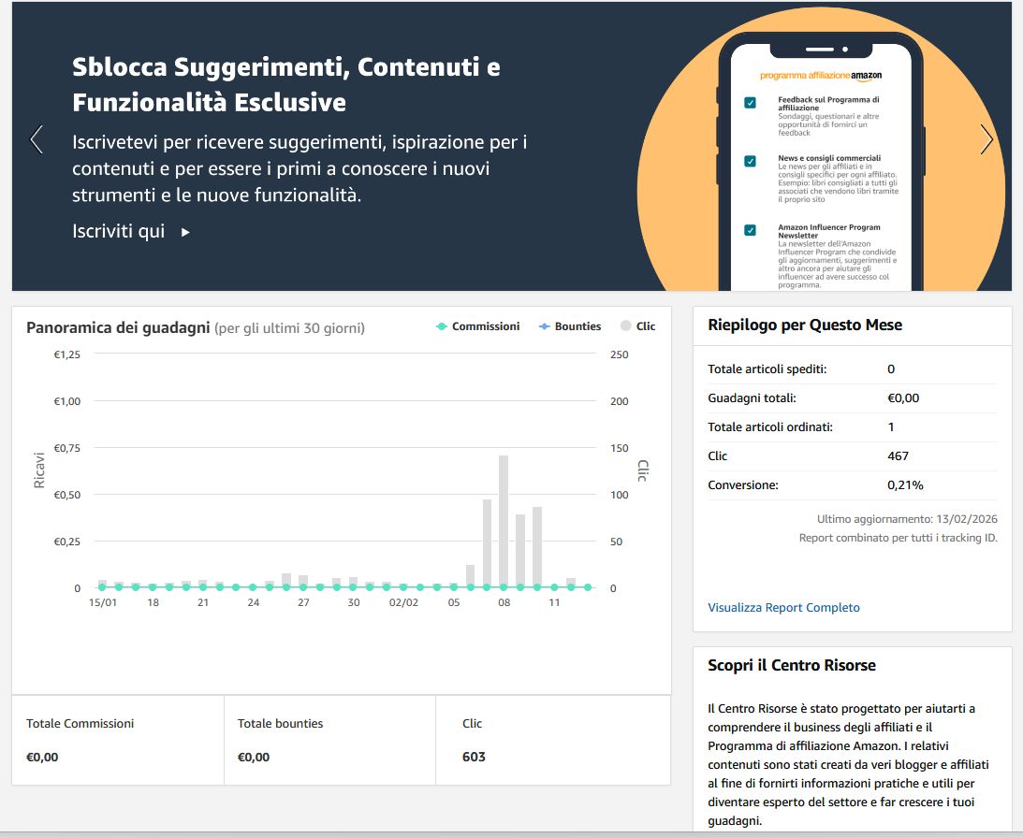
Task: Open Visualizza Report Completo
Action: (783, 607)
